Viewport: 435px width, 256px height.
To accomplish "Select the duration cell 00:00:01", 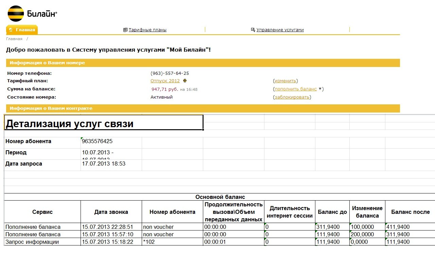I will [233, 242].
